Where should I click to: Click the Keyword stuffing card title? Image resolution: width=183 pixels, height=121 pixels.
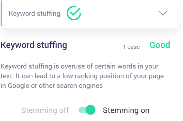pos(35,14)
